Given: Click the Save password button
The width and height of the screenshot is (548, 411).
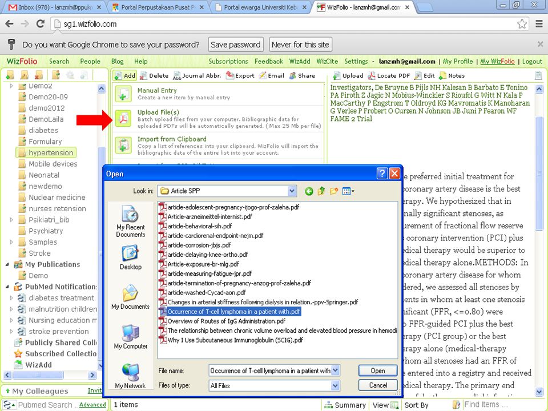Looking at the screenshot, I should pos(236,45).
